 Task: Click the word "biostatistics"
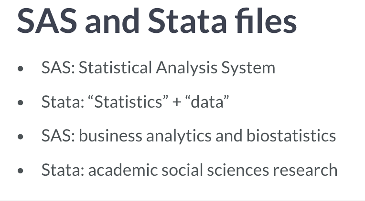[291, 136]
